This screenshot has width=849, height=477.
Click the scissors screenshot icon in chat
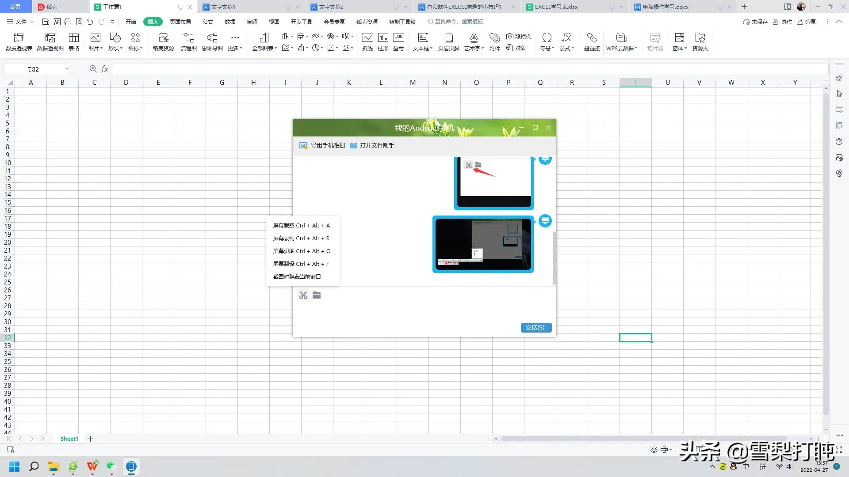303,295
